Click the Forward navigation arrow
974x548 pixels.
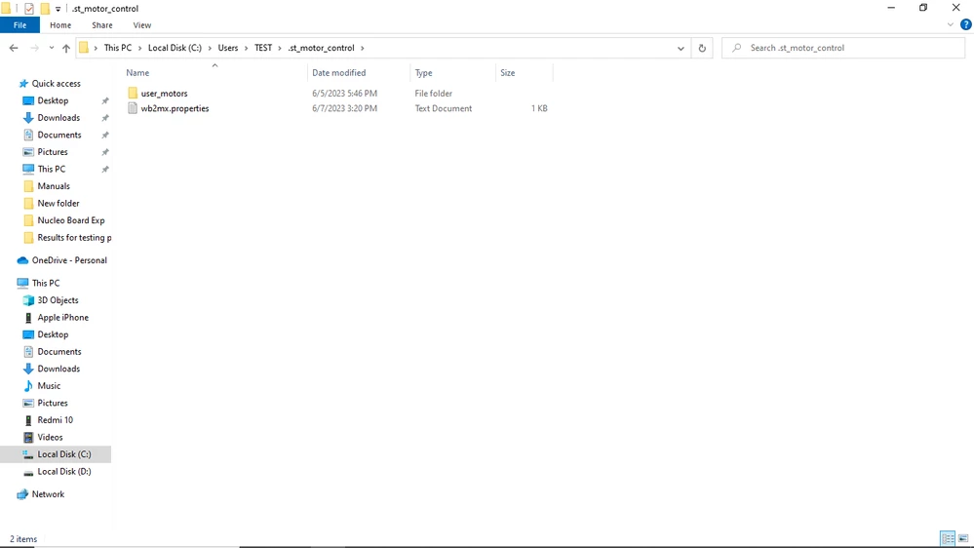click(x=35, y=48)
